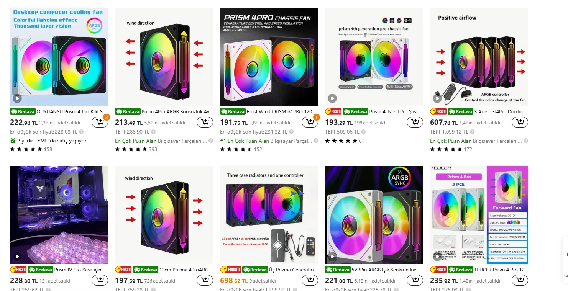Image resolution: width=568 pixels, height=291 pixels.
Task: Play video on prism 4th generation chassis fan
Action: coord(332,98)
